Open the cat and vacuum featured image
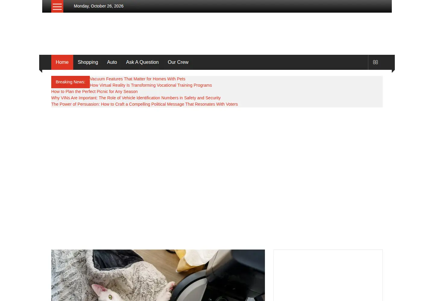434x301 pixels. [x=158, y=275]
